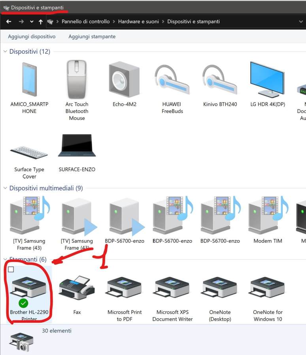Click the back navigation arrow

click(x=9, y=22)
